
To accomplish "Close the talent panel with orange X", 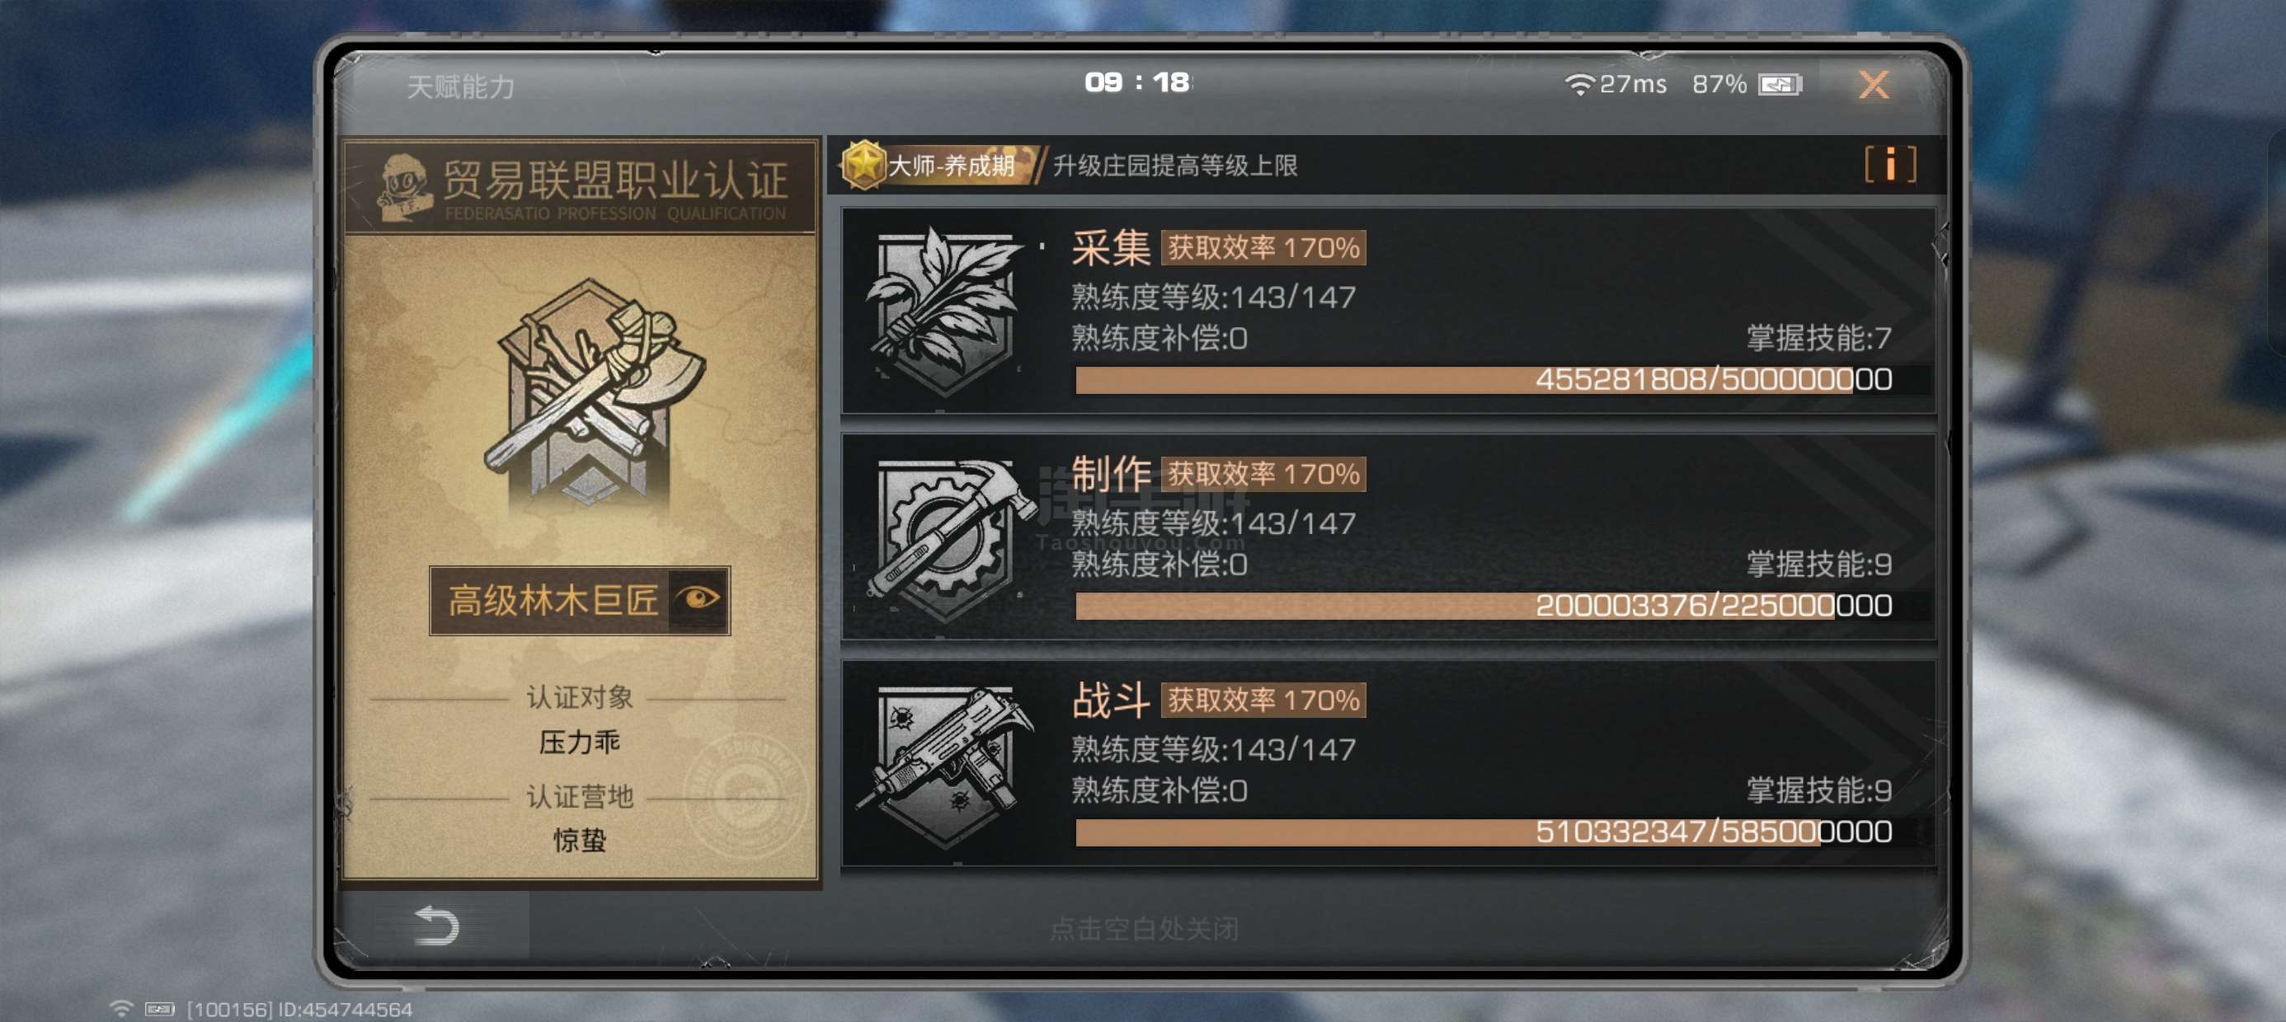I will pos(1874,84).
